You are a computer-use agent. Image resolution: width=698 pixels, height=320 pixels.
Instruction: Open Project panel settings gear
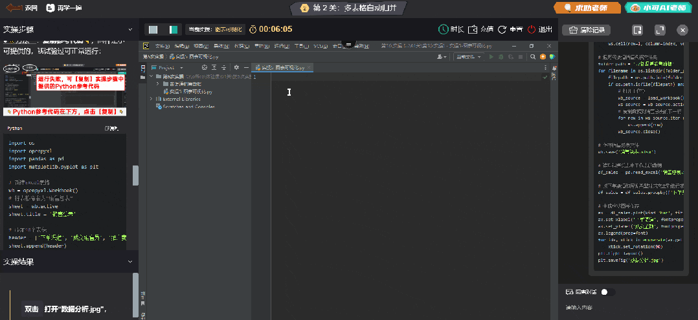pos(236,67)
